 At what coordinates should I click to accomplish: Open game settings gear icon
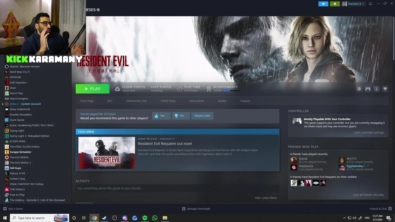click(359, 89)
